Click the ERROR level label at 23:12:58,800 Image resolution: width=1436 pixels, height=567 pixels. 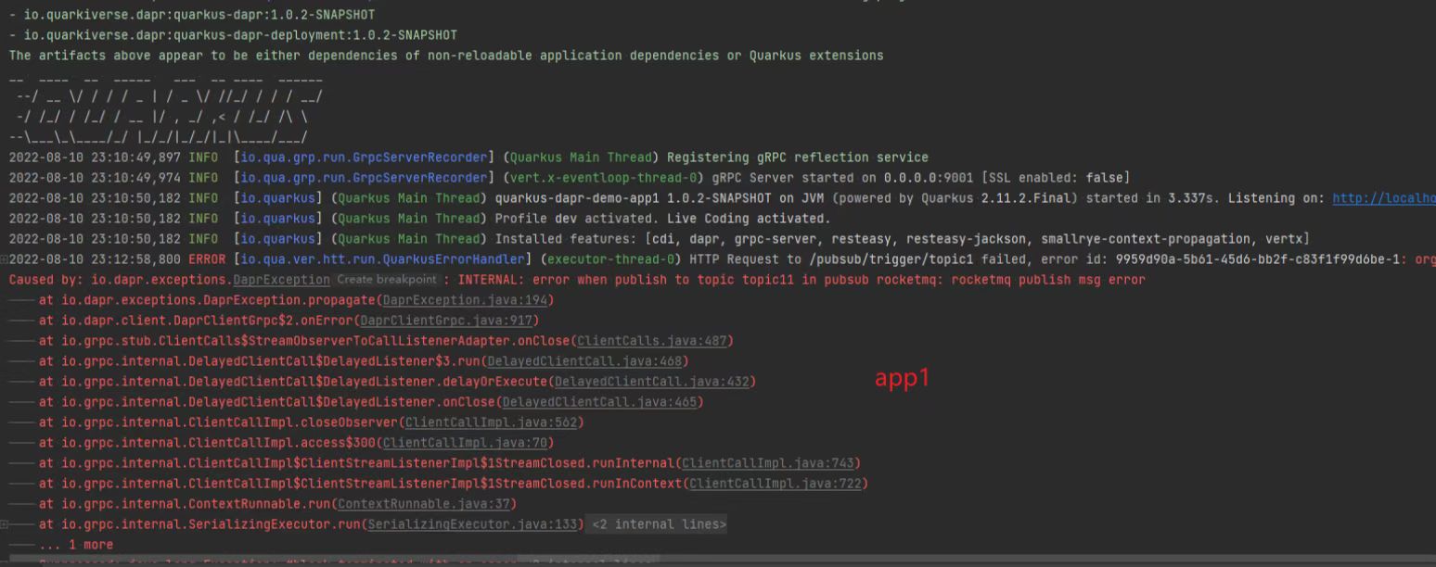coord(207,259)
